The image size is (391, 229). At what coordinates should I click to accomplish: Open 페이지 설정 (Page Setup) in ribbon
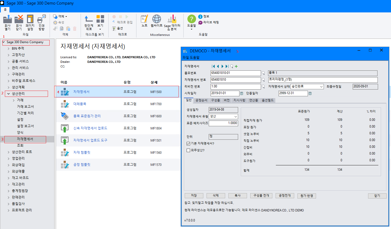(x=30, y=19)
